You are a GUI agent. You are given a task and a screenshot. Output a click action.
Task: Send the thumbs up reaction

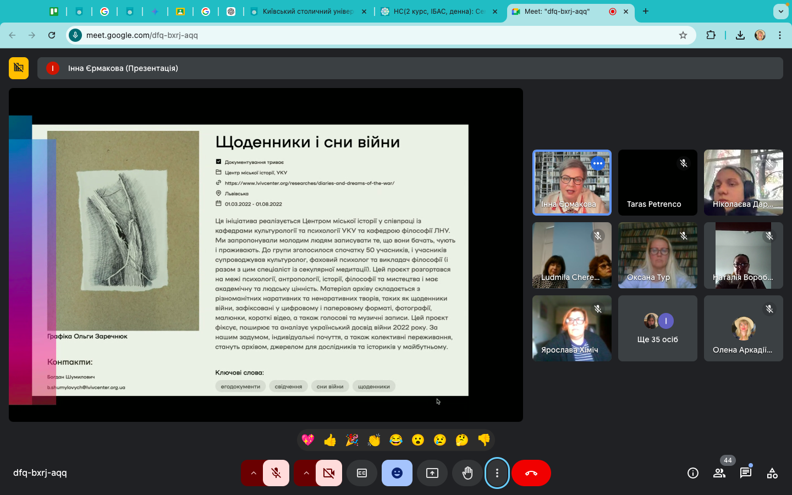point(330,440)
